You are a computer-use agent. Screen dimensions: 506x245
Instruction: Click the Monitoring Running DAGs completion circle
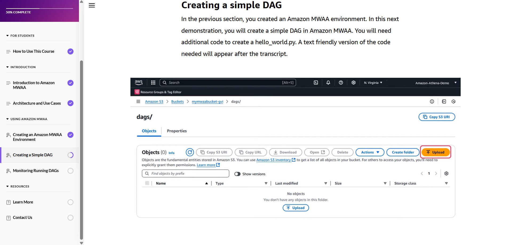70,171
